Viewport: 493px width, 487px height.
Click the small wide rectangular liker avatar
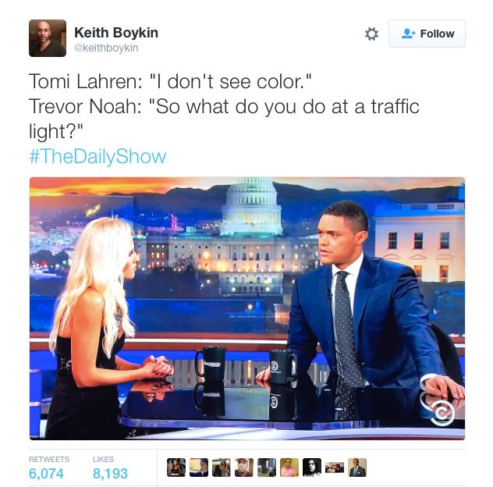(x=335, y=467)
